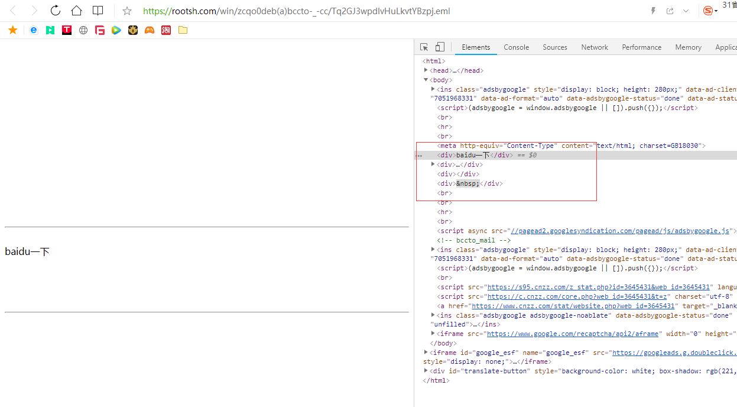Expand first ins adsbygoogle node
This screenshot has width=737, height=407.
click(x=433, y=89)
